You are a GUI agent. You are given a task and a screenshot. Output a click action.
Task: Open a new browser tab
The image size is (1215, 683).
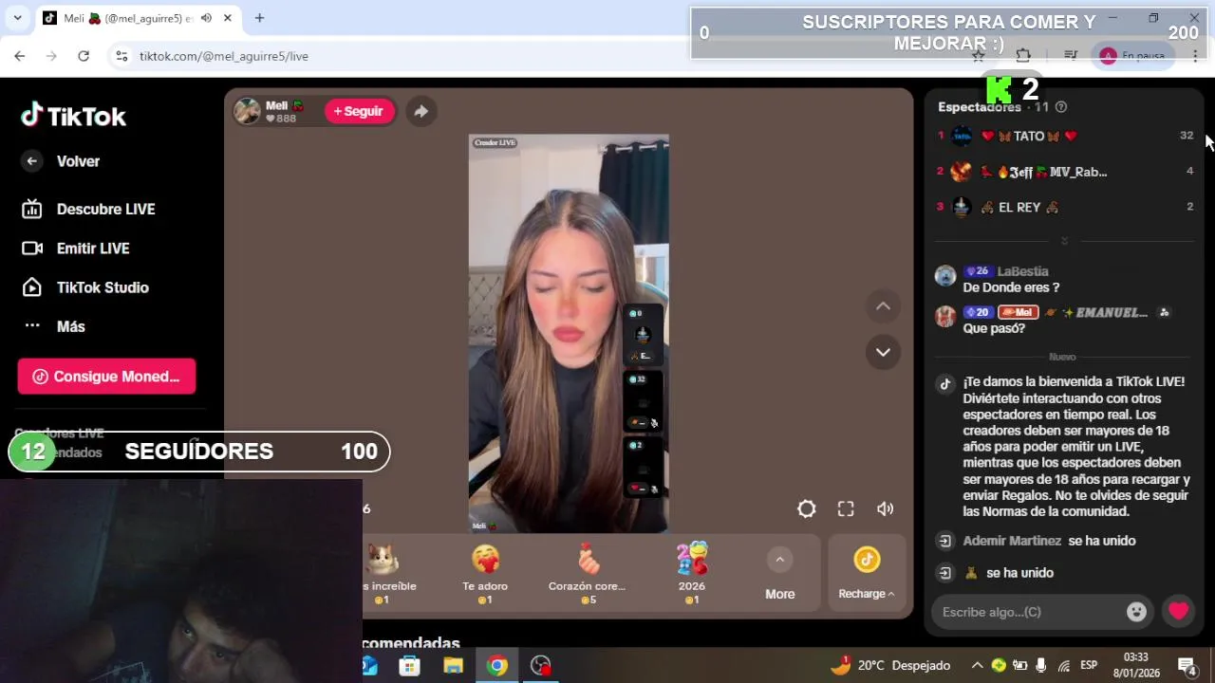click(259, 18)
